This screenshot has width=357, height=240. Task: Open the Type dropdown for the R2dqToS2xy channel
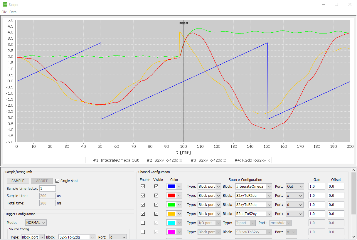[x=209, y=214]
